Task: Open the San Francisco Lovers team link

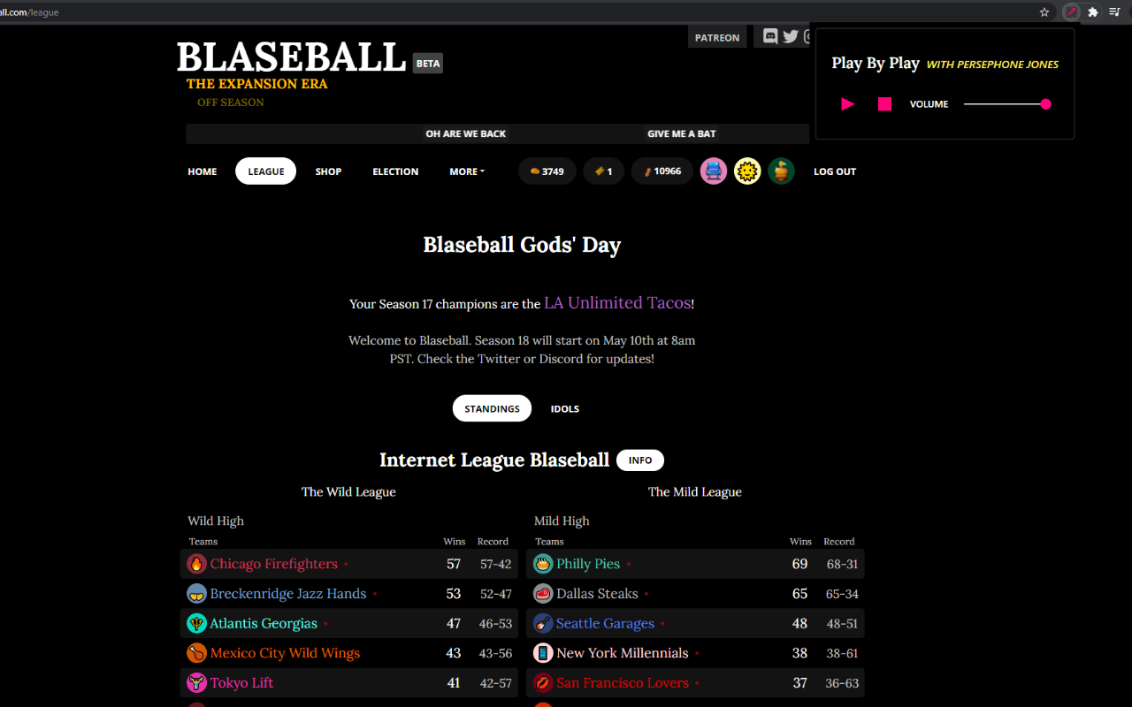Action: tap(623, 682)
